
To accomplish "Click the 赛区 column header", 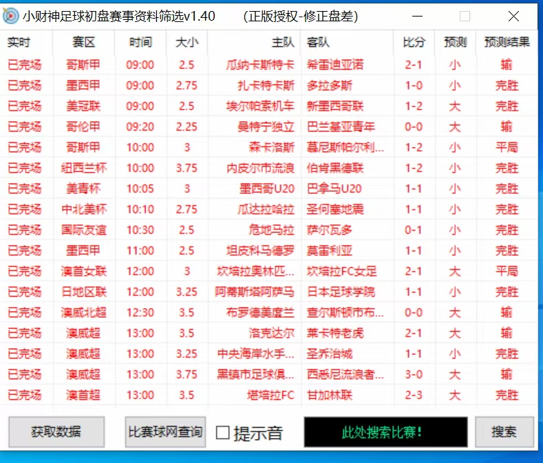I will [x=83, y=42].
